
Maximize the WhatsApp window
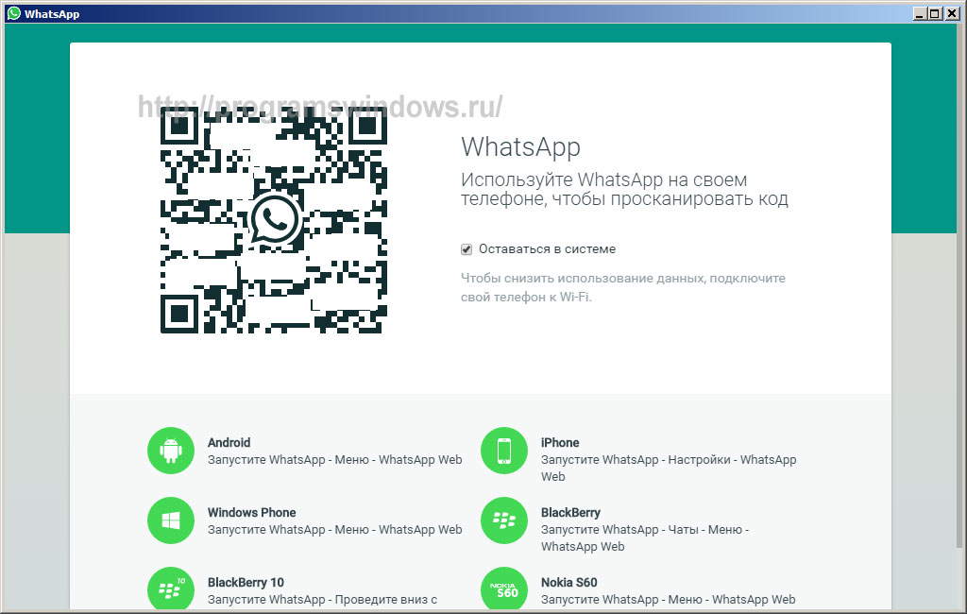(935, 13)
